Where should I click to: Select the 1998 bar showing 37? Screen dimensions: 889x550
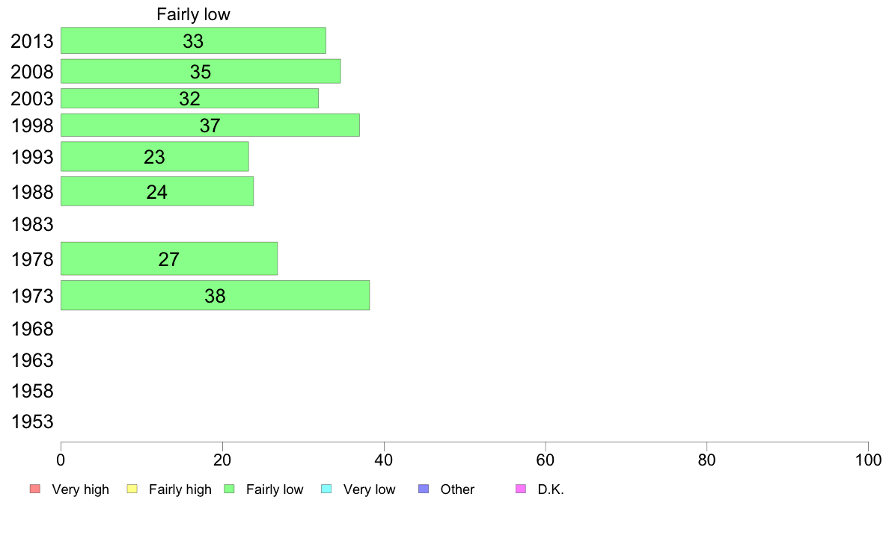click(210, 126)
